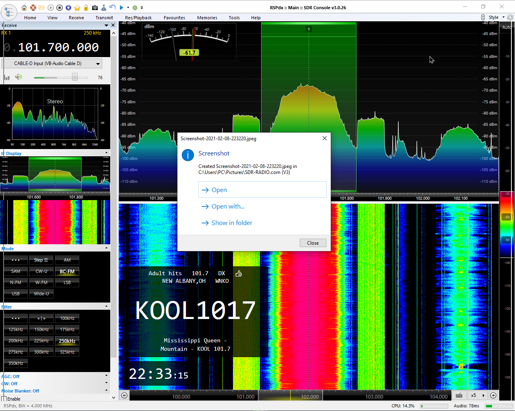Open the Favourites ribbon tab
This screenshot has height=411, width=515.
tap(174, 18)
